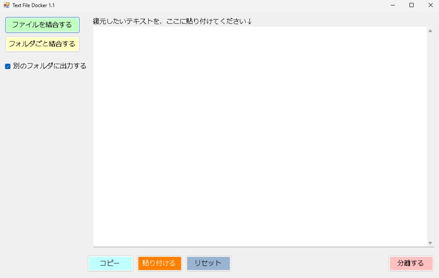Minimize the Text File Docker window
The width and height of the screenshot is (439, 278).
click(392, 5)
